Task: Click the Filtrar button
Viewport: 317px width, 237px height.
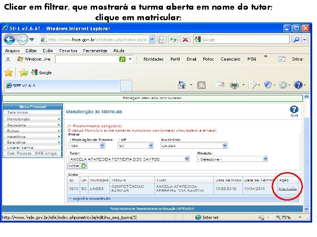Action: (x=77, y=166)
